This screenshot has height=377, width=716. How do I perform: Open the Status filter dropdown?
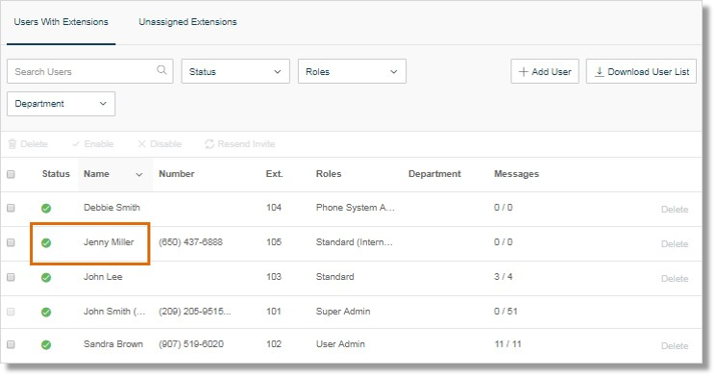coord(235,71)
